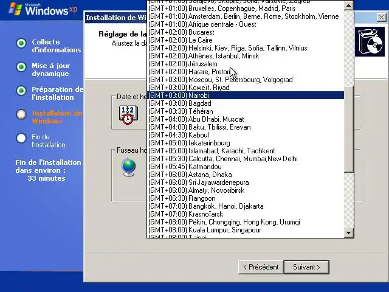
Task: Select Koweït, Riyad time zone
Action: (x=246, y=88)
